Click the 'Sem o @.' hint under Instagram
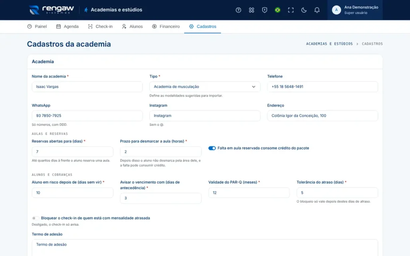 coord(157,125)
